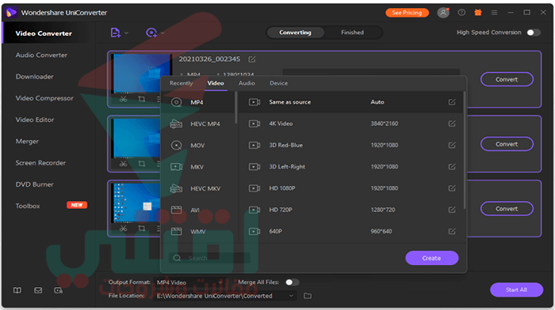The width and height of the screenshot is (555, 310).
Task: Select the third video thumbnail
Action: pos(136,202)
